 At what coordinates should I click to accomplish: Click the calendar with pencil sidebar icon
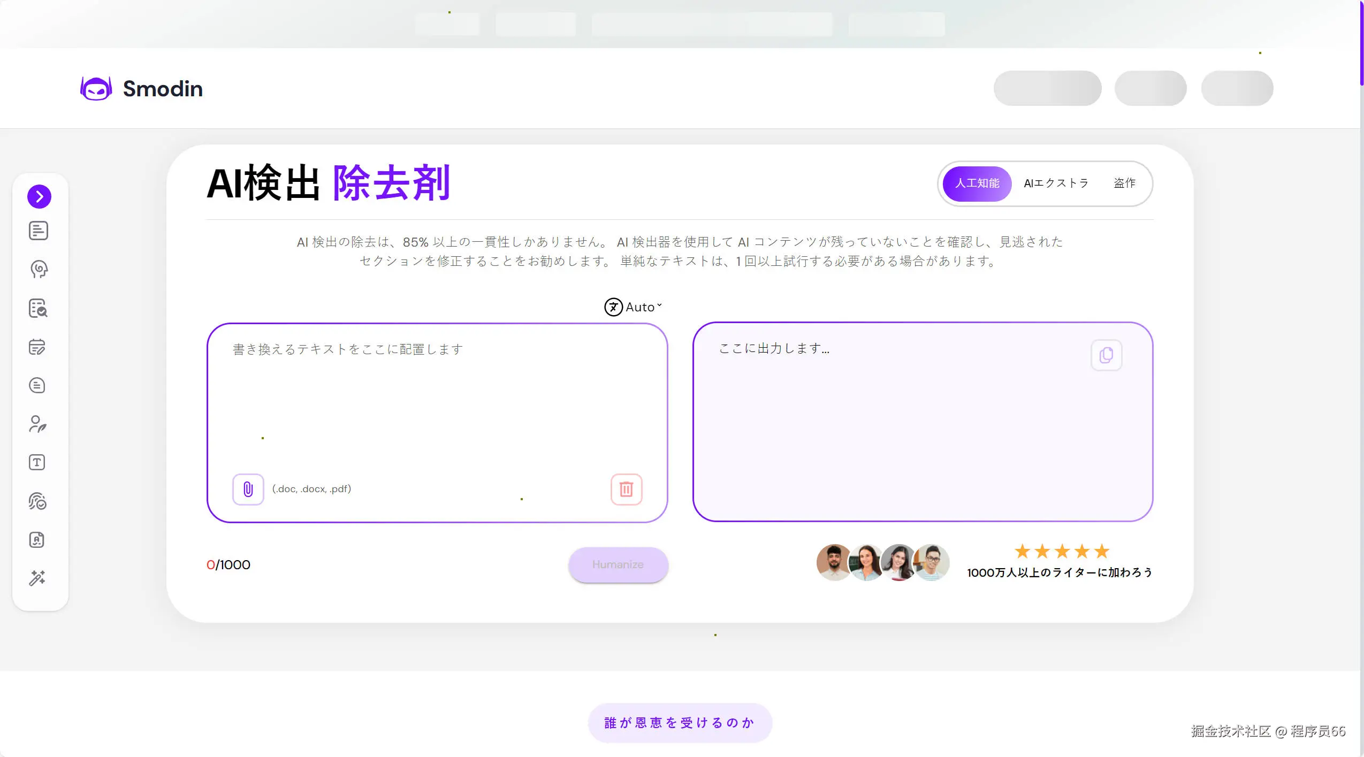point(37,347)
